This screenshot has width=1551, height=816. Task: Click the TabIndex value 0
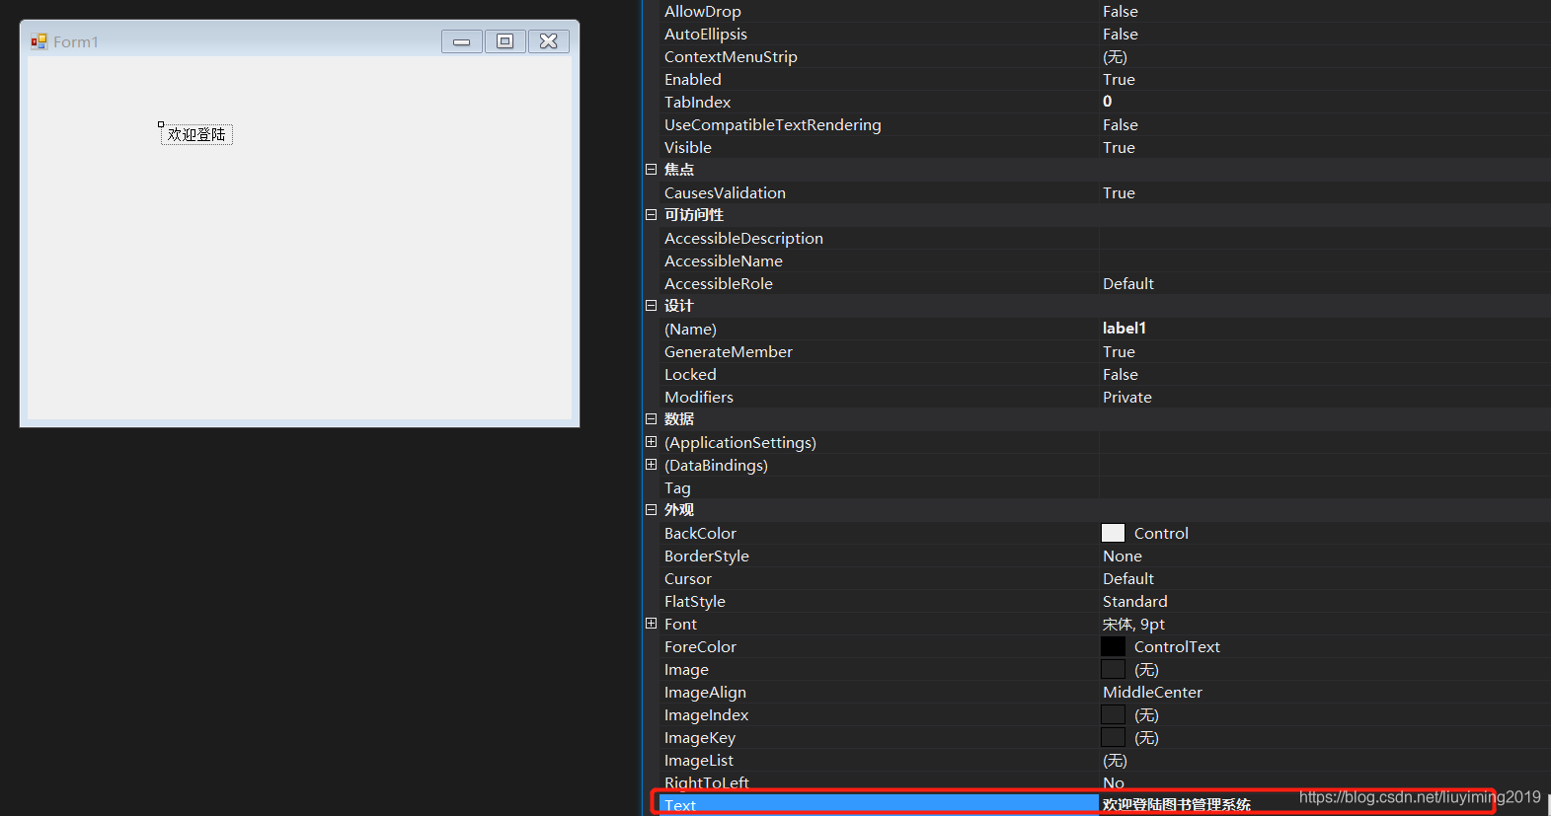click(x=1107, y=102)
